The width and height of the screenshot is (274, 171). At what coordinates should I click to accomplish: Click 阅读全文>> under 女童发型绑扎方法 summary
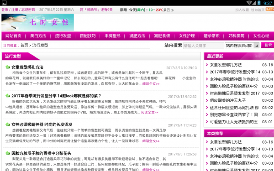[151, 84]
